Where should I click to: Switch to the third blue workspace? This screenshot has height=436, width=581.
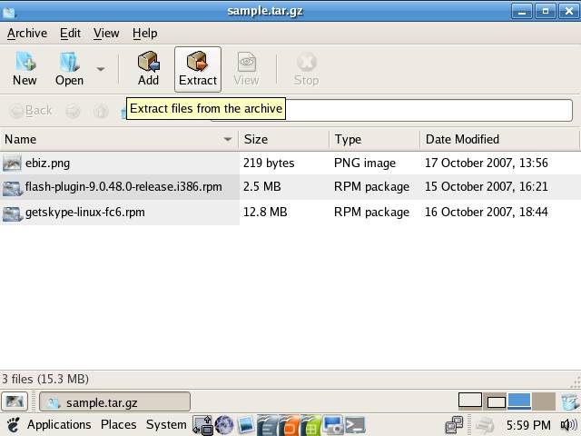click(x=518, y=401)
